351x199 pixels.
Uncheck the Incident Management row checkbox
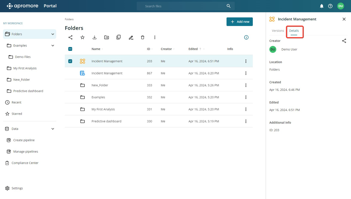coord(70,61)
